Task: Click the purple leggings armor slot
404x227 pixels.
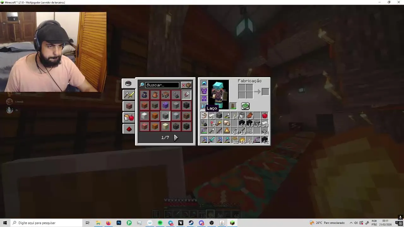Action: (204, 99)
